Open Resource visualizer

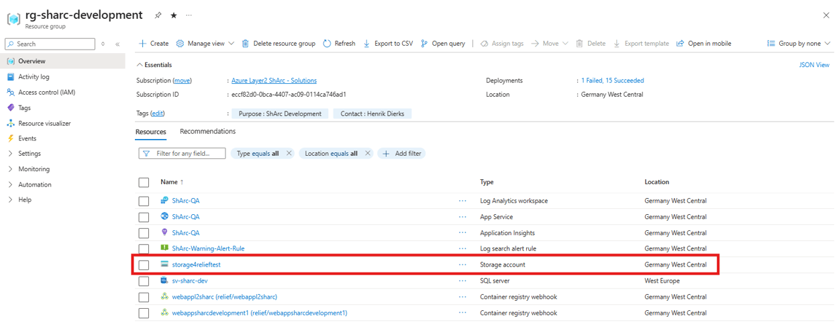[x=44, y=124]
